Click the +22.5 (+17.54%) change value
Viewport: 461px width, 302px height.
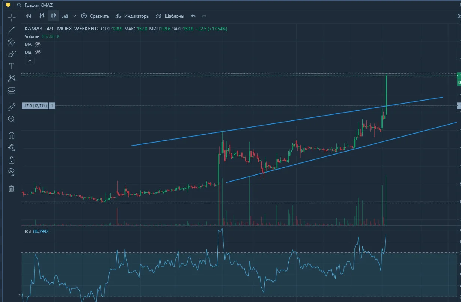pos(211,29)
